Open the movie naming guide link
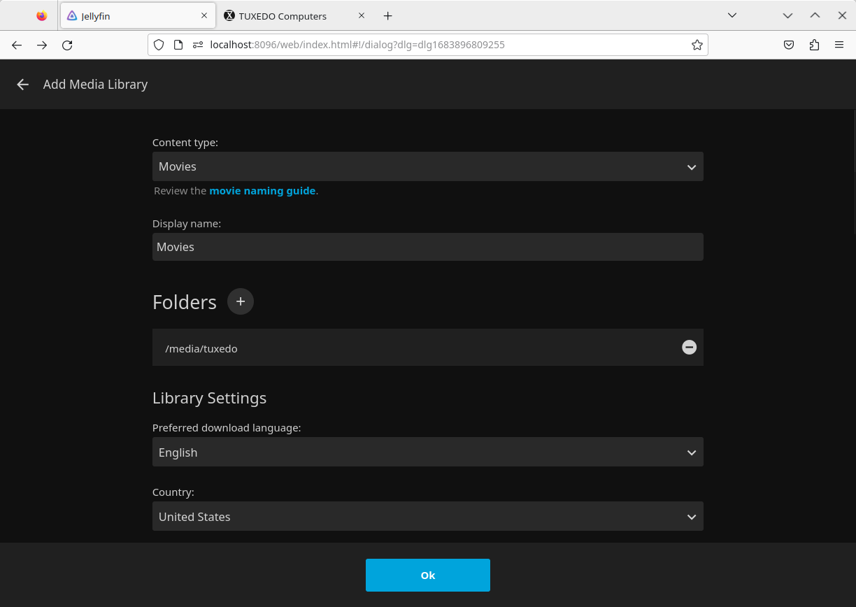 pos(262,190)
